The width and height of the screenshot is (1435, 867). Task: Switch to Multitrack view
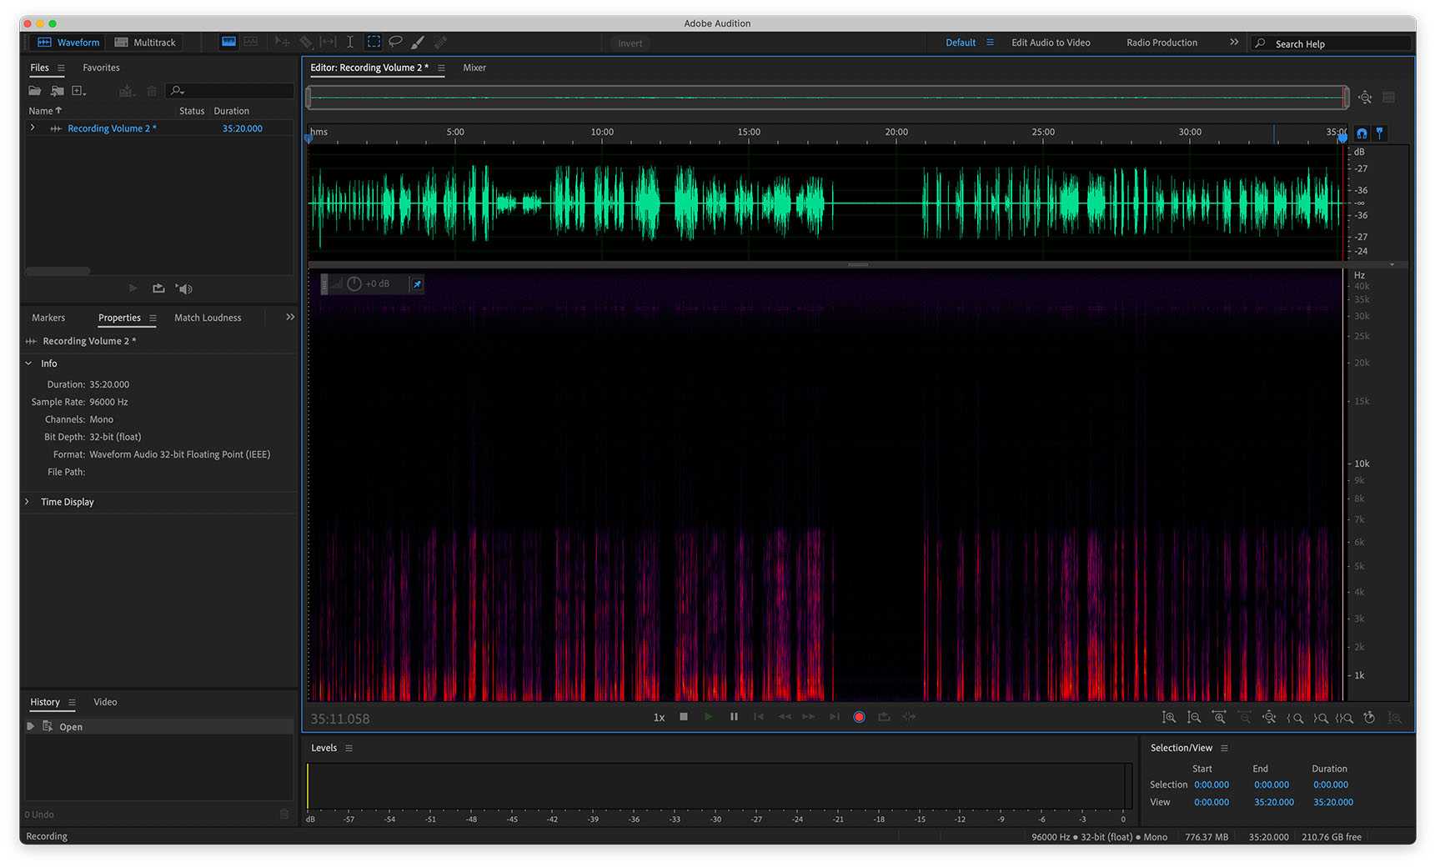click(x=145, y=43)
